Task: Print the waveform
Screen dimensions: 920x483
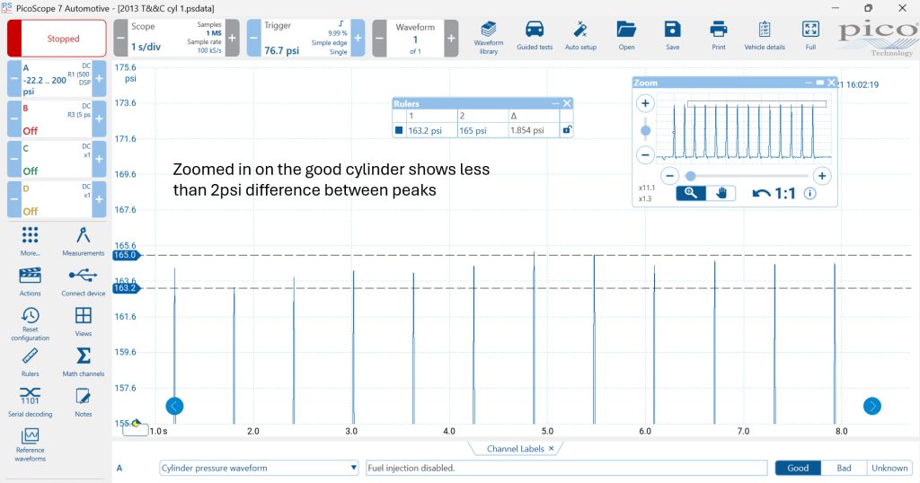Action: [x=718, y=36]
